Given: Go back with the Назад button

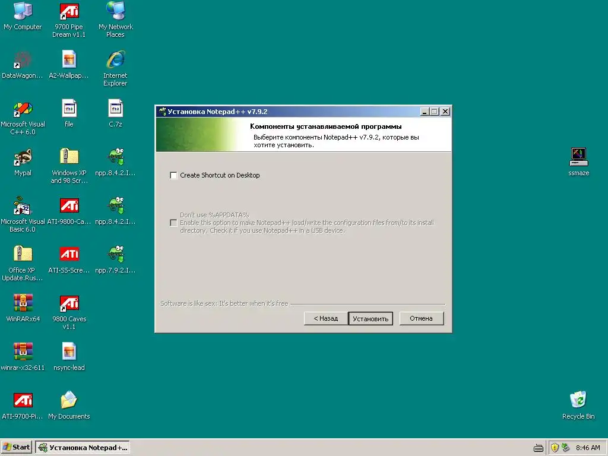Looking at the screenshot, I should [x=326, y=318].
